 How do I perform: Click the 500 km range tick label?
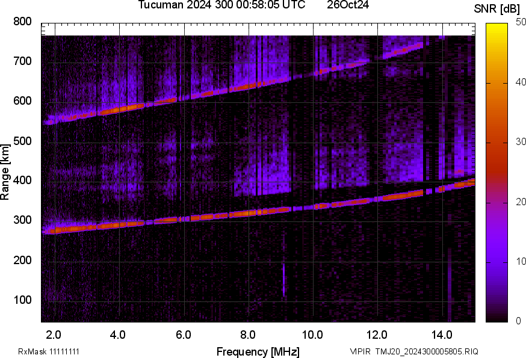[x=22, y=141]
